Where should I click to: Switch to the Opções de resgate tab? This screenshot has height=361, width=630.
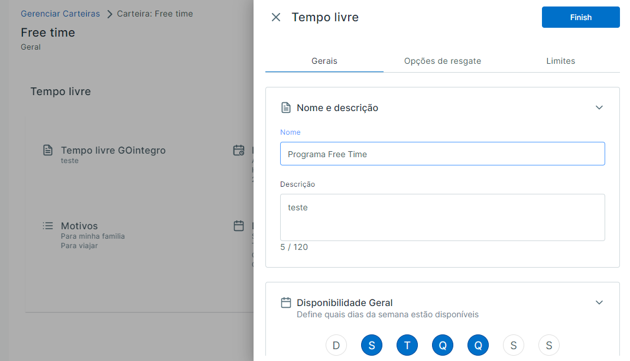click(442, 61)
